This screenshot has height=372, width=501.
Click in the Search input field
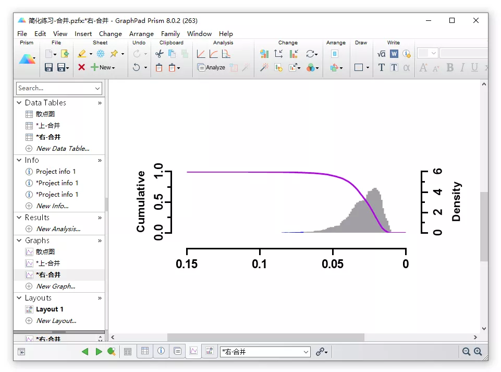pos(55,88)
